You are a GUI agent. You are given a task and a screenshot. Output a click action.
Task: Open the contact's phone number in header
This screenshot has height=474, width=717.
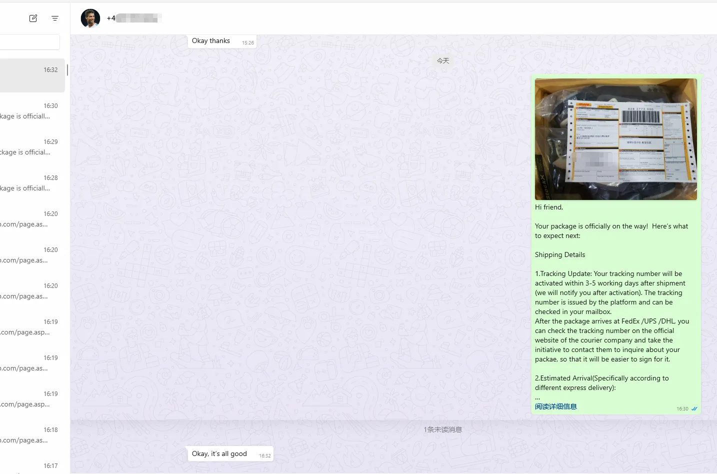coord(134,18)
